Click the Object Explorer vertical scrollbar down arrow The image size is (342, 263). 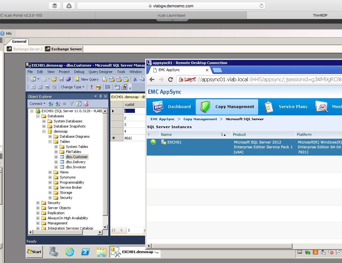[105, 227]
